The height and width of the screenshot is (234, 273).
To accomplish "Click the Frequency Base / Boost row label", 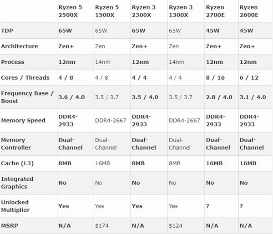I will [x=27, y=97].
